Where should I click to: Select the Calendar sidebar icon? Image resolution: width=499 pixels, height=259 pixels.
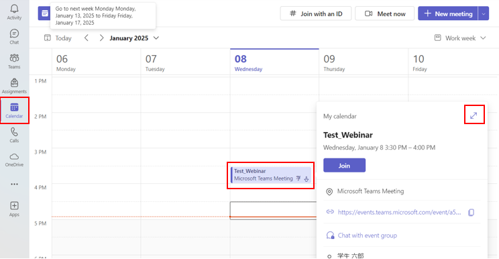click(x=14, y=111)
